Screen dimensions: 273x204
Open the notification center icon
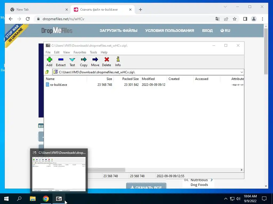coord(264,199)
